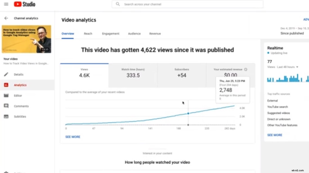The width and height of the screenshot is (309, 173).
Task: Open the Comments section icon
Action: click(6, 106)
